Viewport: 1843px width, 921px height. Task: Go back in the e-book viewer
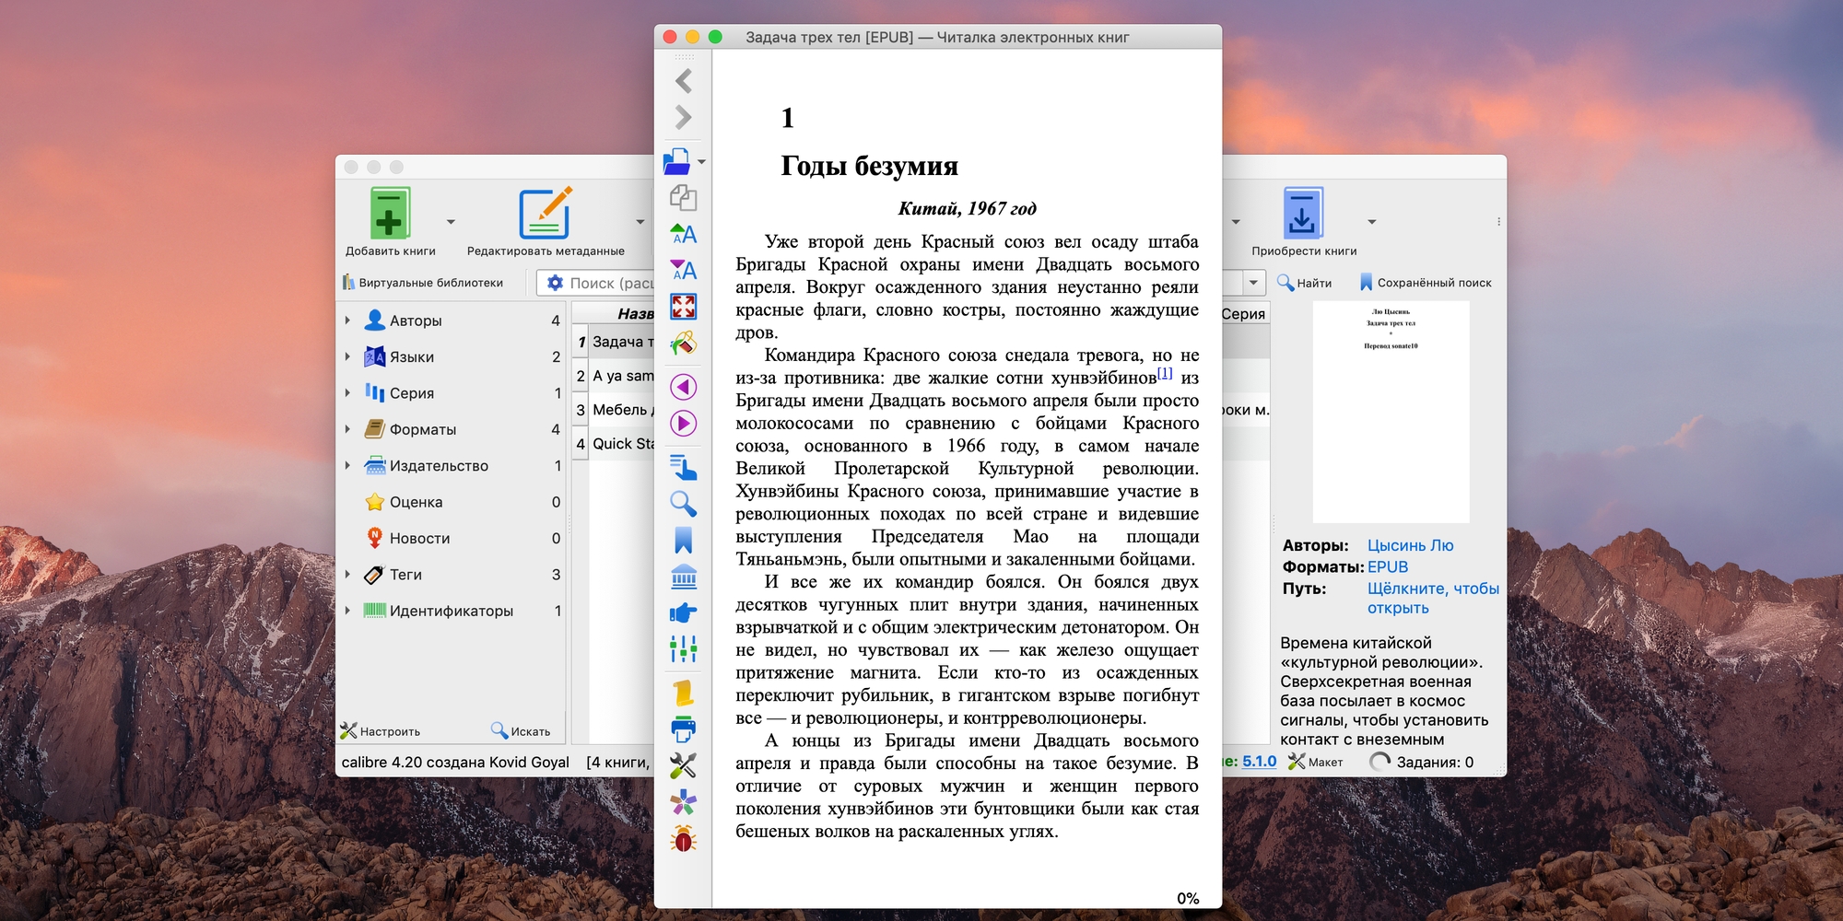[x=683, y=81]
